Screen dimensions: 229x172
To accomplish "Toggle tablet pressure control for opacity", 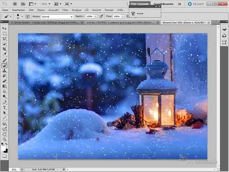I will (x=101, y=16).
